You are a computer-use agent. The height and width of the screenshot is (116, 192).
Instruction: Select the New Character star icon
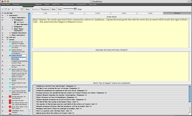click(x=15, y=24)
